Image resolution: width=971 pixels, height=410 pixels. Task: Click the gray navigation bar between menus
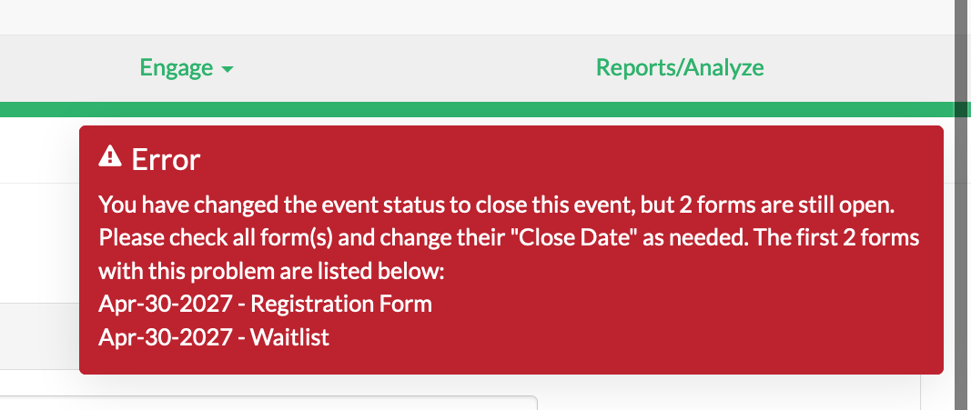coord(415,68)
